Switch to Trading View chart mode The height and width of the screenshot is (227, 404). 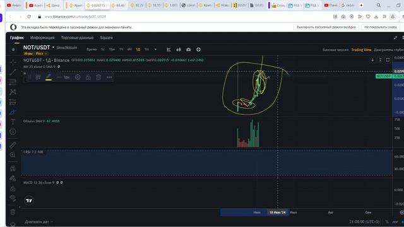361,50
